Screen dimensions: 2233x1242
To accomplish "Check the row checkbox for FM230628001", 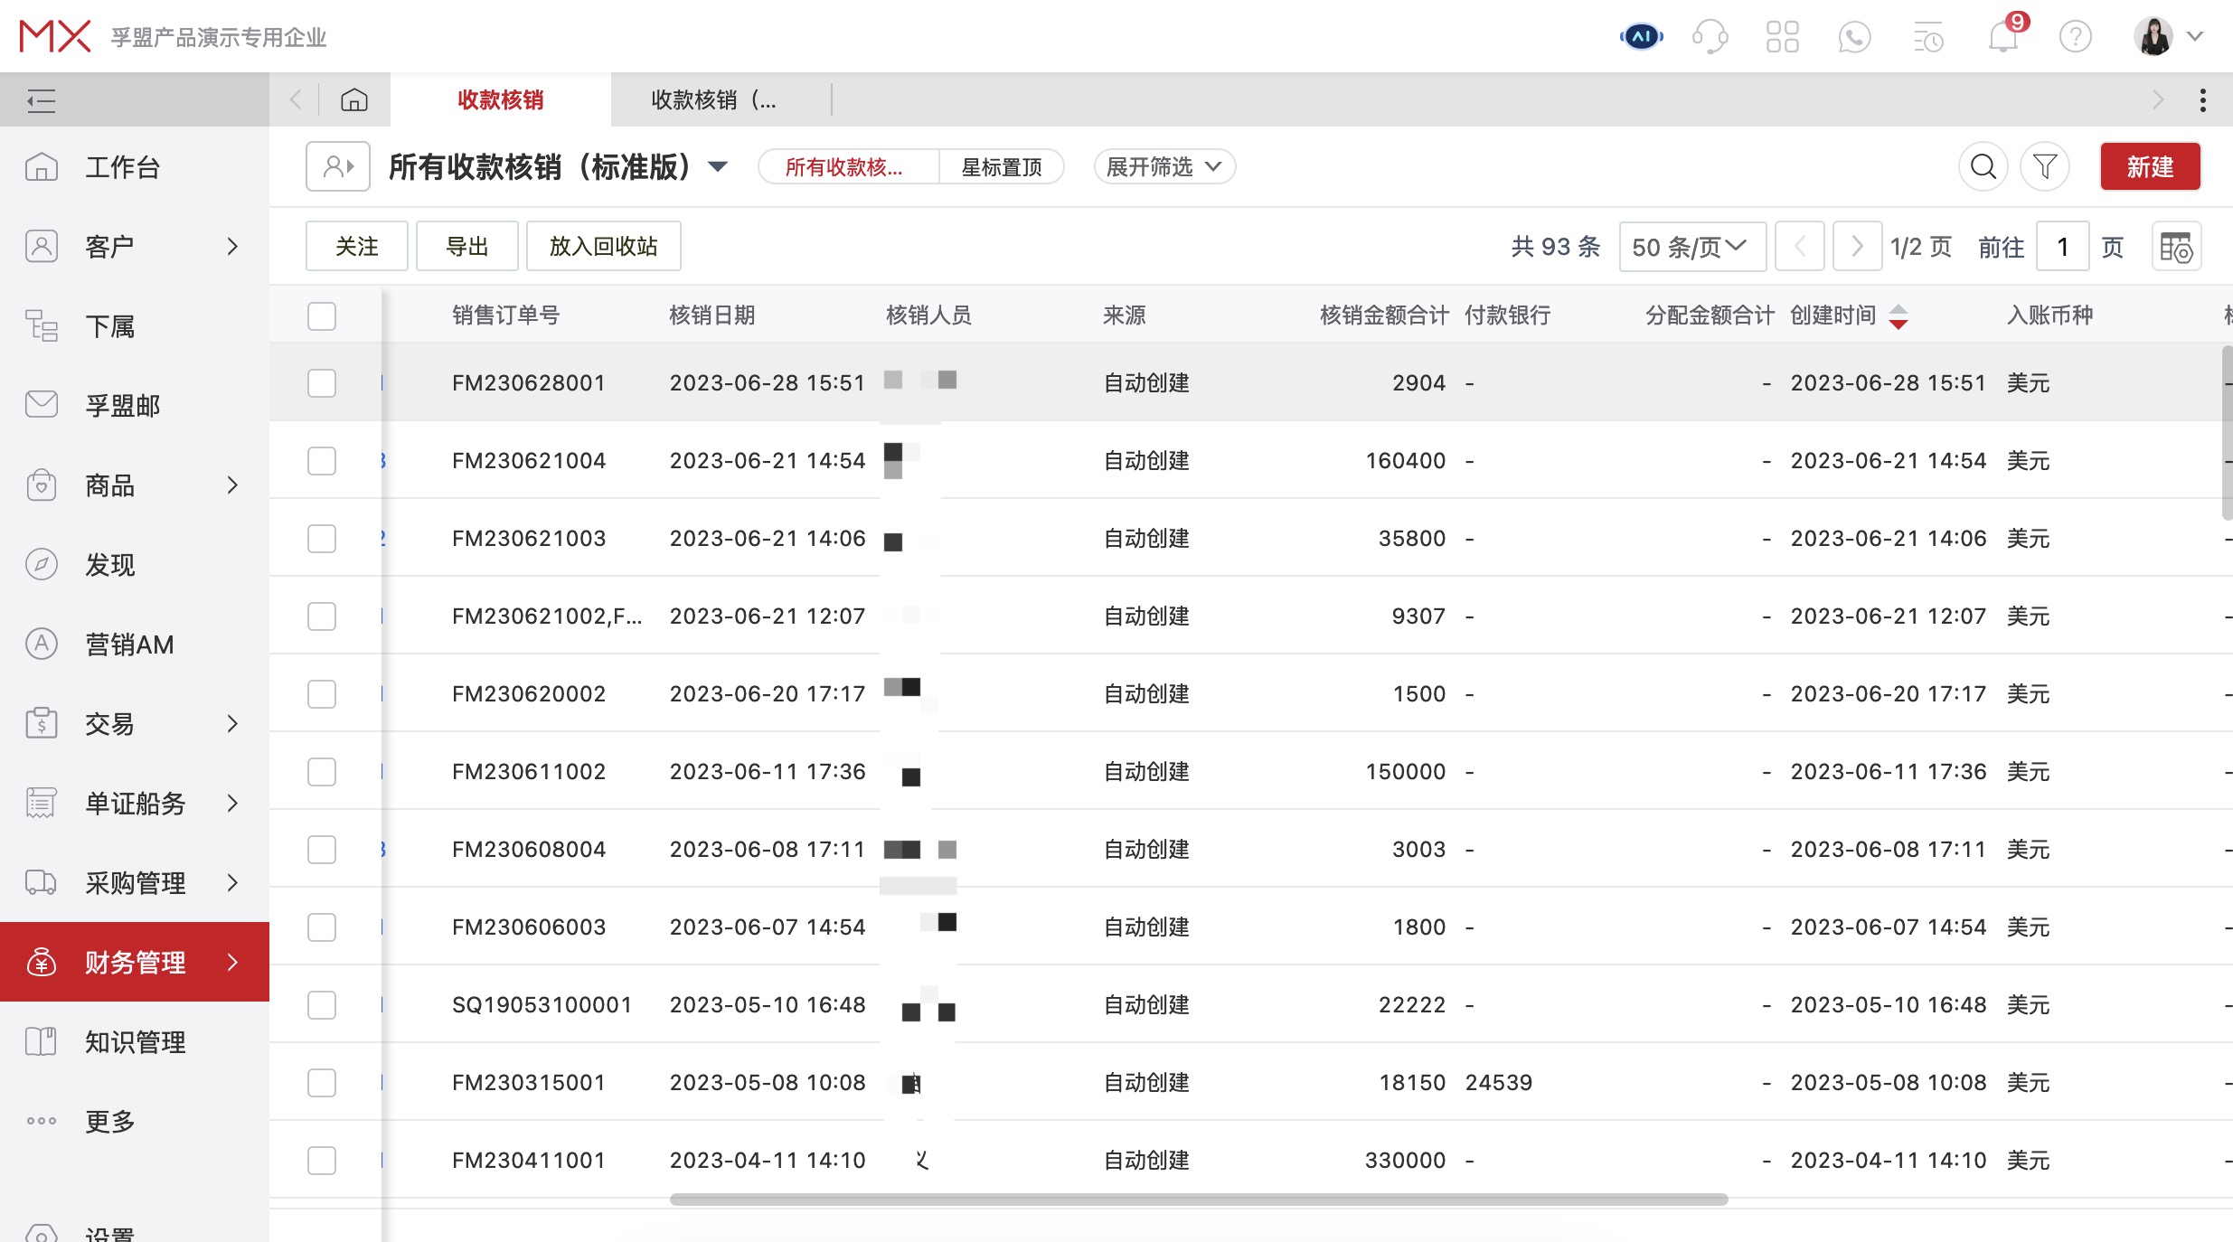I will coord(322,382).
